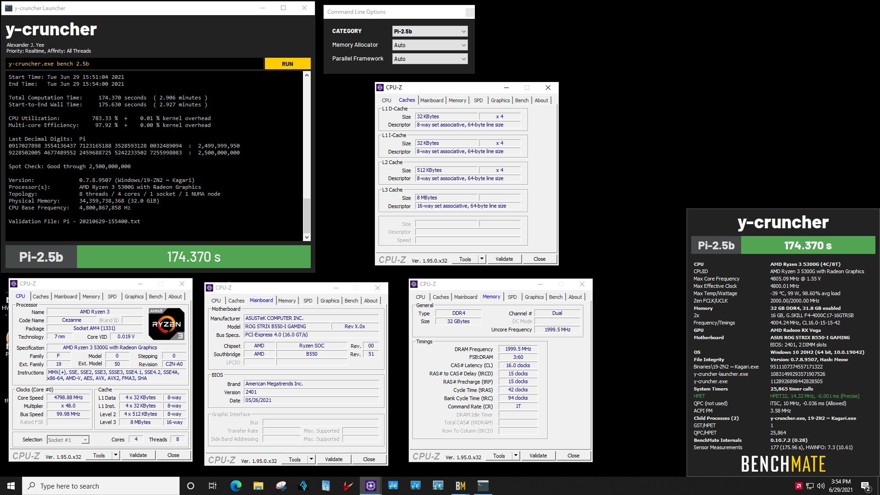Click CPU-Z icon in CPU window title bar

(x=14, y=284)
